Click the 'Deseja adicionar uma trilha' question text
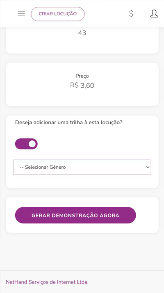This screenshot has width=164, height=293. pyautogui.click(x=68, y=123)
